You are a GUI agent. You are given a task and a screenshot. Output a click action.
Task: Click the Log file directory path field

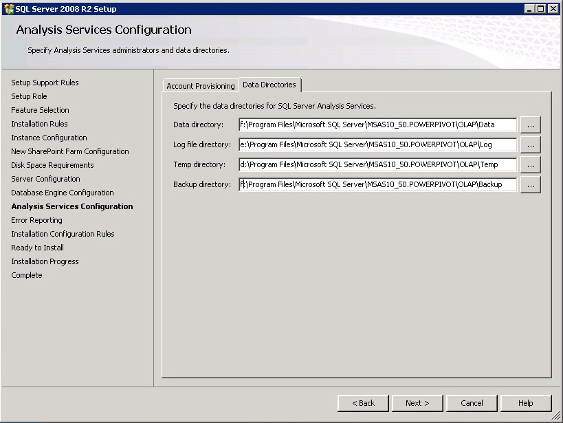pyautogui.click(x=377, y=144)
